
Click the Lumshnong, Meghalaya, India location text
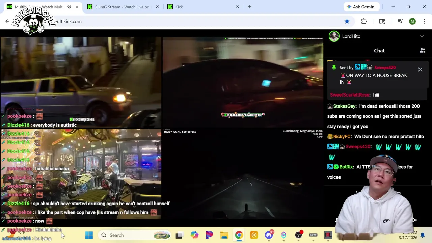[302, 131]
